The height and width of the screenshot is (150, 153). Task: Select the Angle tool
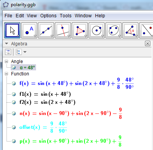tap(130, 30)
